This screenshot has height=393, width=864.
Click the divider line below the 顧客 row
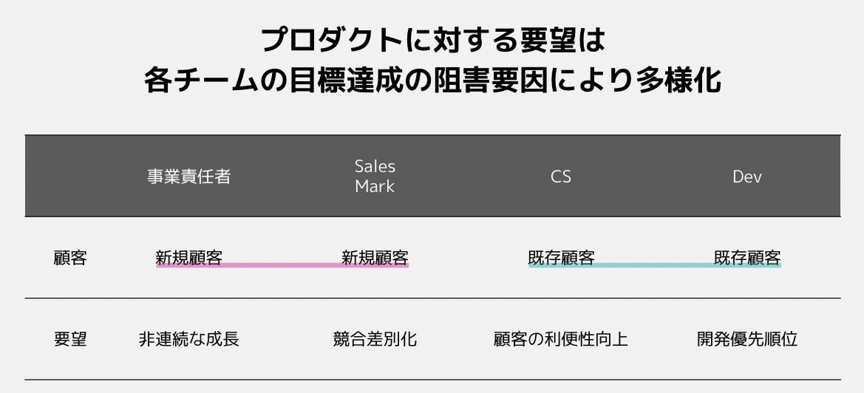432,298
